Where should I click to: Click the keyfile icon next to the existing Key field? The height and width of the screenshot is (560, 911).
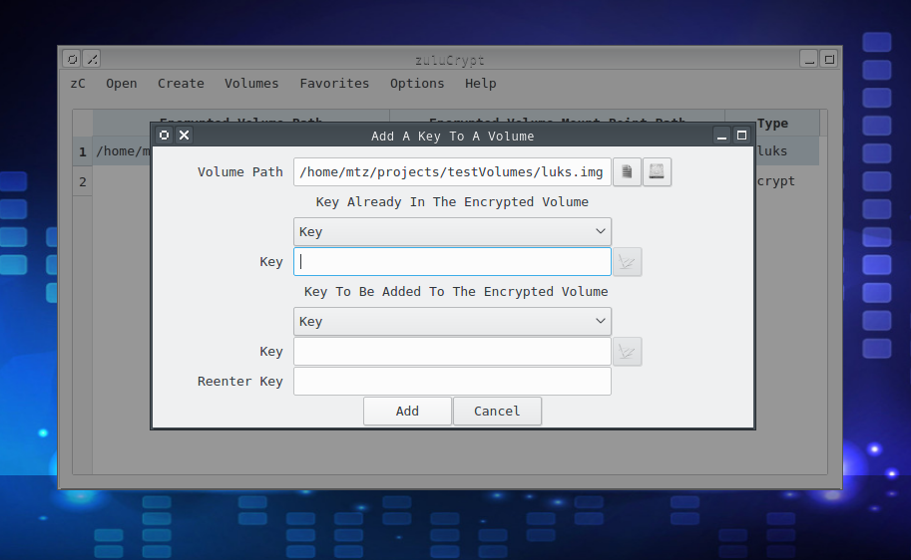[627, 262]
